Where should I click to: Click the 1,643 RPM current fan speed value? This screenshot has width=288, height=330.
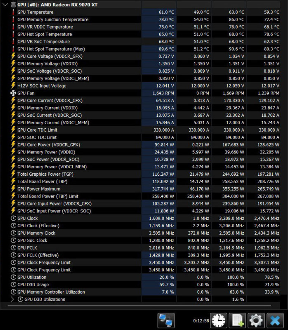click(163, 93)
